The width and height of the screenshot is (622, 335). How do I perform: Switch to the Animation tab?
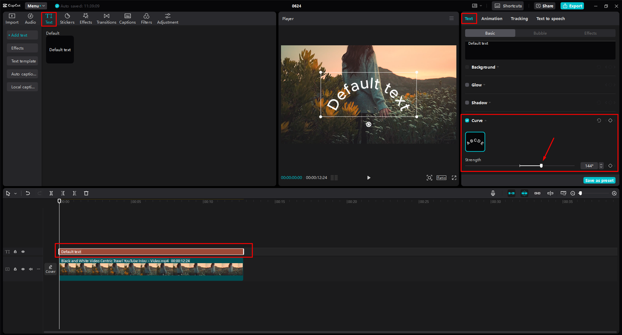point(492,18)
